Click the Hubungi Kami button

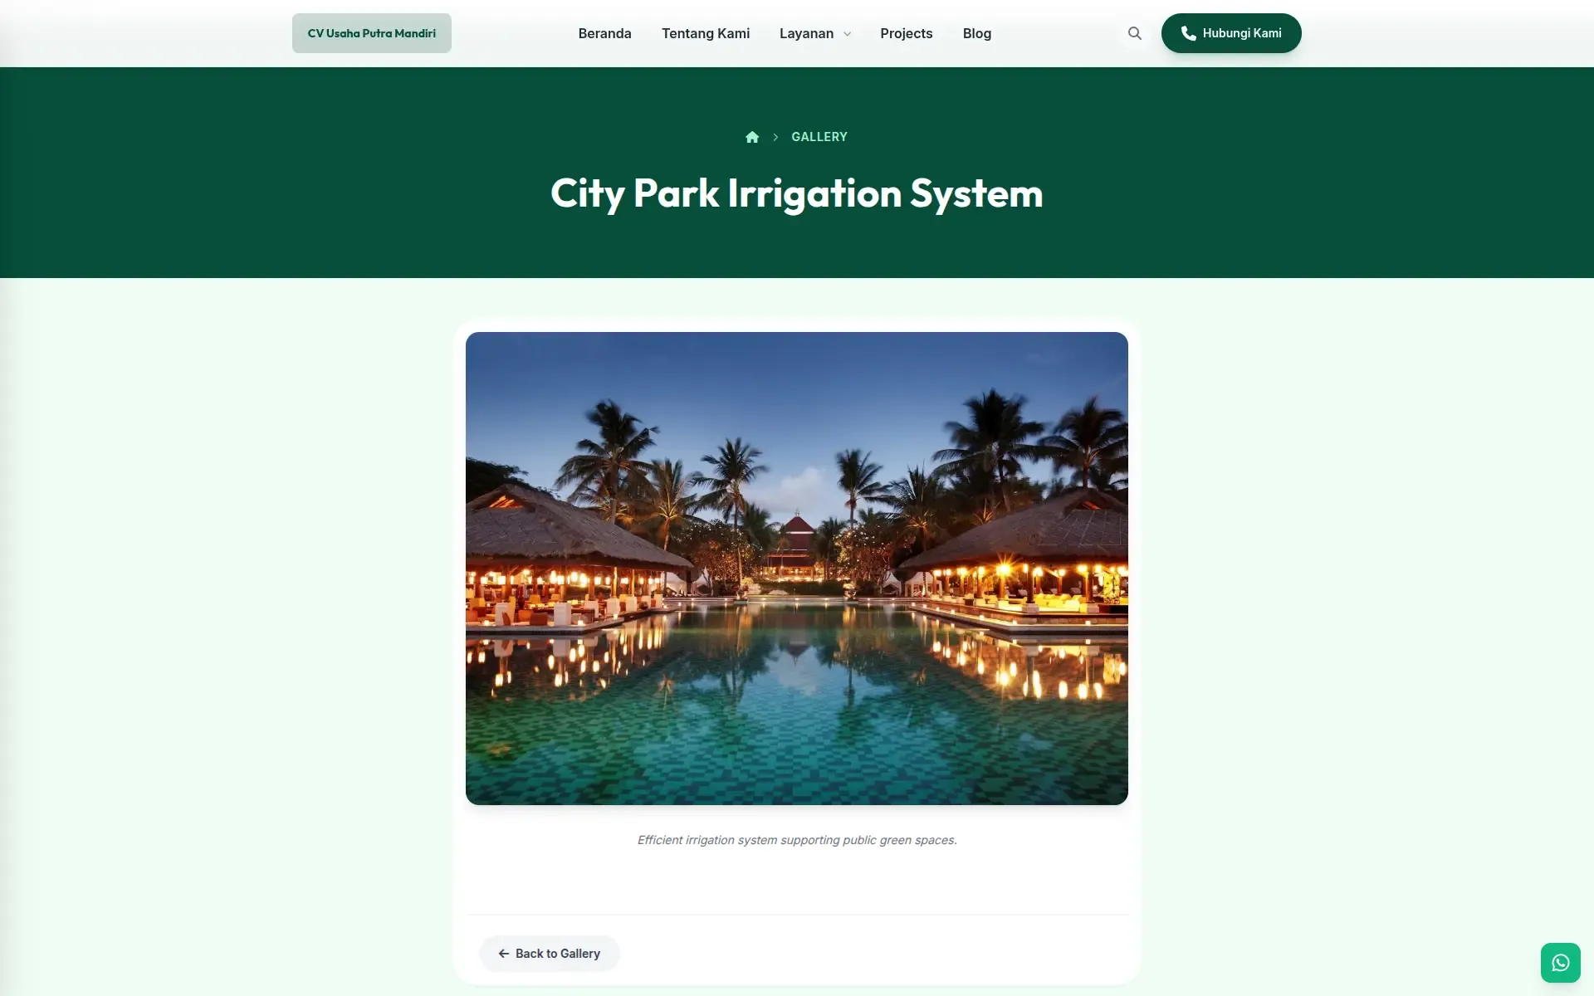pyautogui.click(x=1231, y=33)
